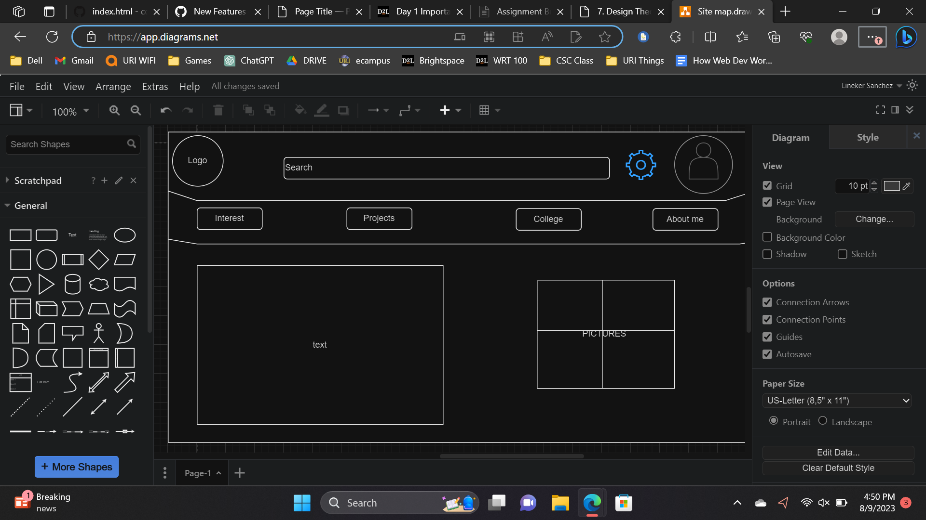The height and width of the screenshot is (520, 926).
Task: Toggle the Shadow checkbox on
Action: coord(768,254)
